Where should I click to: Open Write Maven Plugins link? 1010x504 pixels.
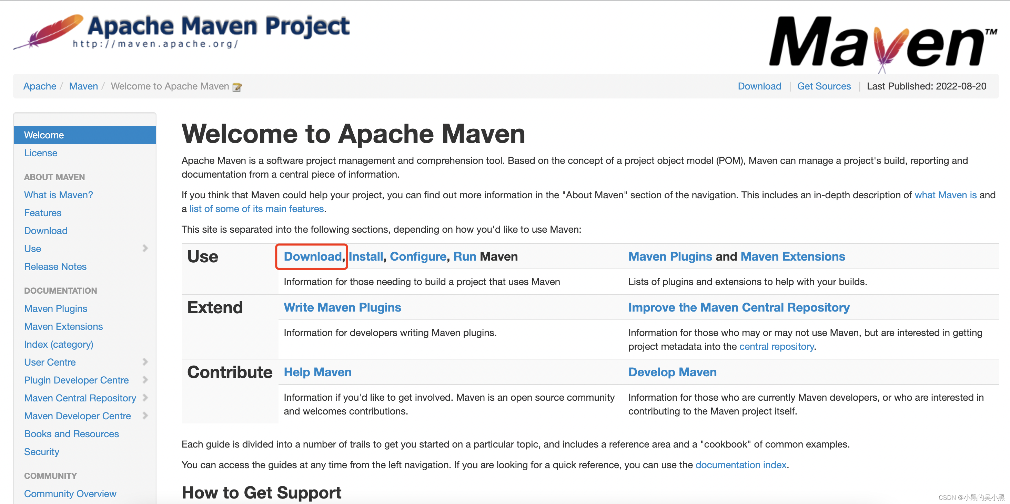coord(342,307)
